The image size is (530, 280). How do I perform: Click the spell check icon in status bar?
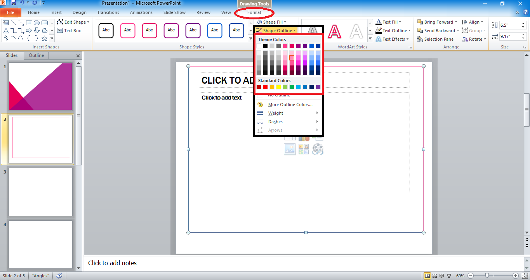tap(59, 276)
